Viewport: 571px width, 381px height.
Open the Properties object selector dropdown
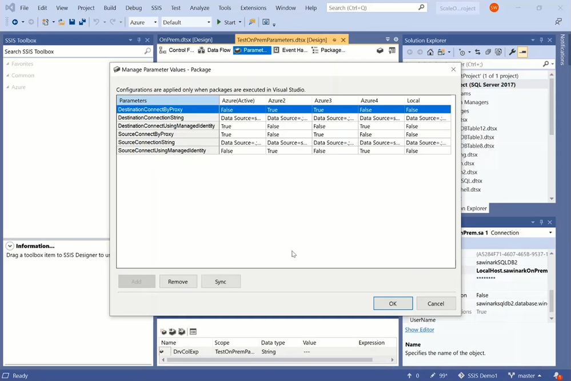550,233
